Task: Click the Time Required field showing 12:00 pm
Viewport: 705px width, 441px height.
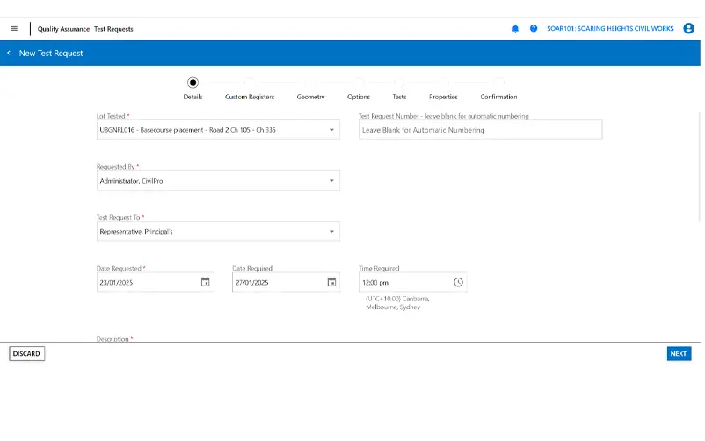Action: coord(413,282)
